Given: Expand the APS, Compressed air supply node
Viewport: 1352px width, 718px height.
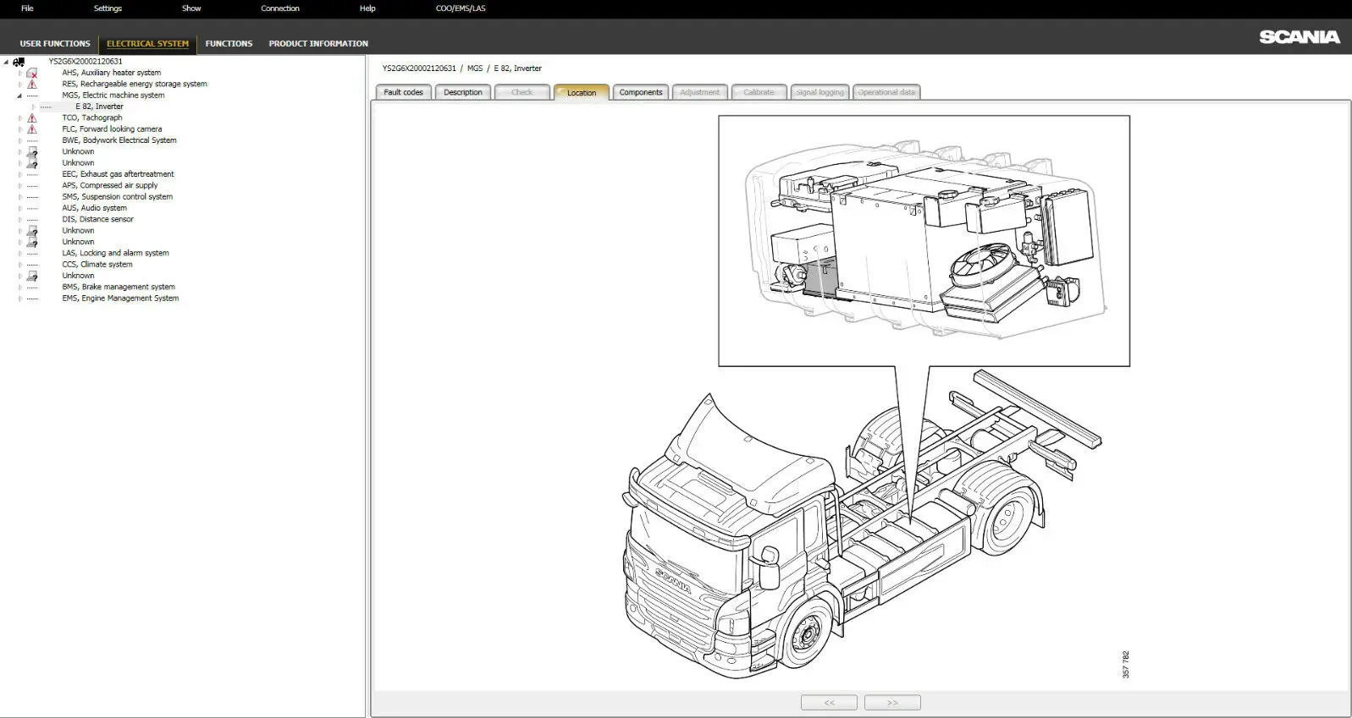Looking at the screenshot, I should [19, 185].
